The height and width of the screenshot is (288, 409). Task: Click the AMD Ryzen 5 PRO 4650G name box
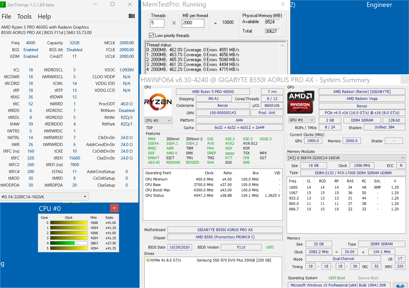pos(213,91)
